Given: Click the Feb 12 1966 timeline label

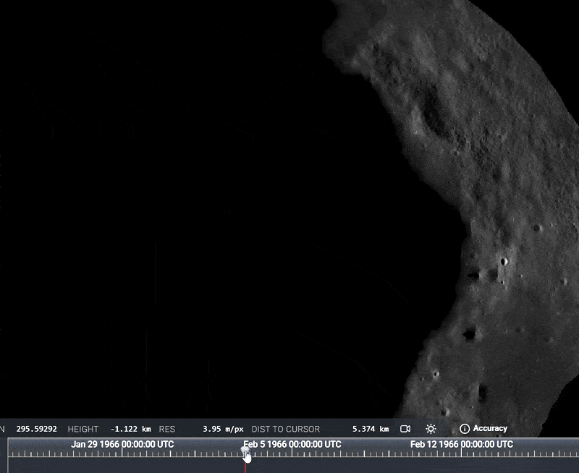Looking at the screenshot, I should point(462,444).
